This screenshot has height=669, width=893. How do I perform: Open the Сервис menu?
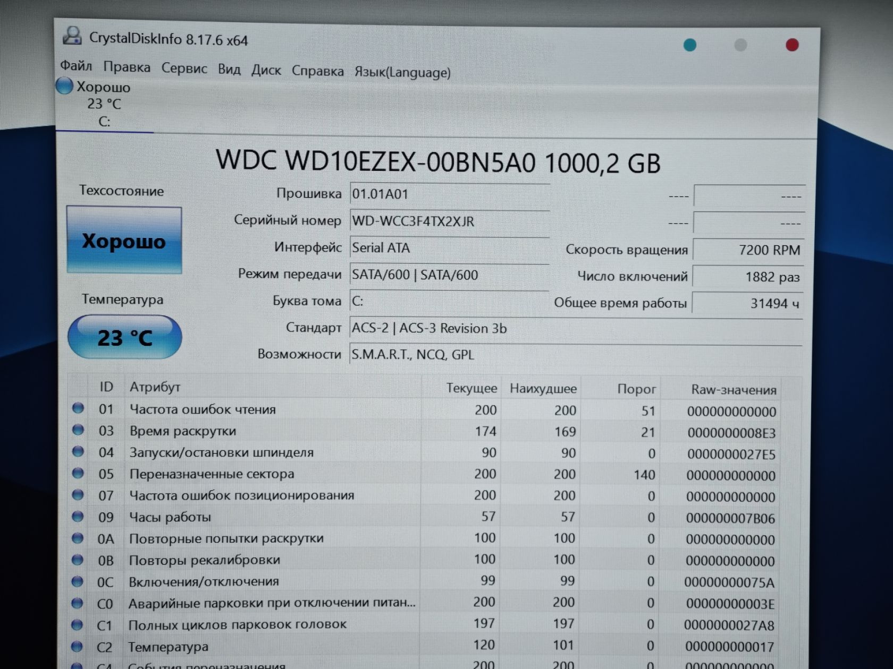(x=184, y=68)
